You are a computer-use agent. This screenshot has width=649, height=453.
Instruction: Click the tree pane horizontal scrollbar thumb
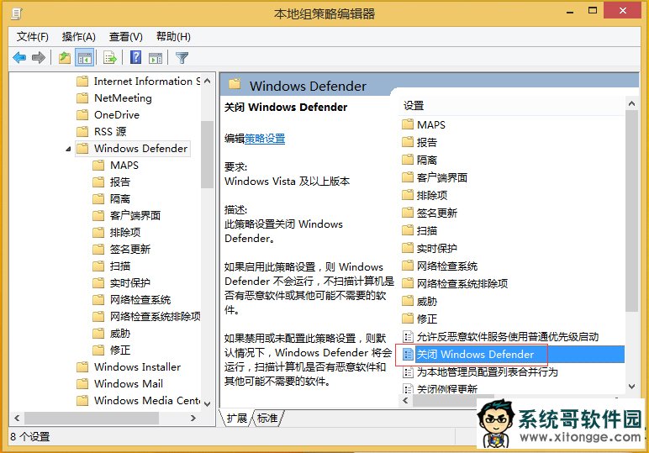tap(92, 419)
